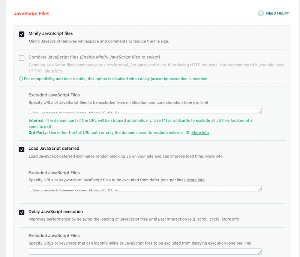Click the minification Excluded JavaScript Files text area
300x257 pixels.
(x=144, y=110)
